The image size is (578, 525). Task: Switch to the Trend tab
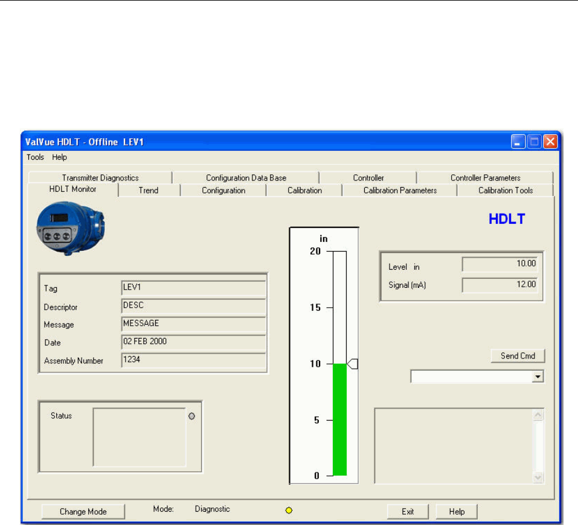[x=149, y=191]
